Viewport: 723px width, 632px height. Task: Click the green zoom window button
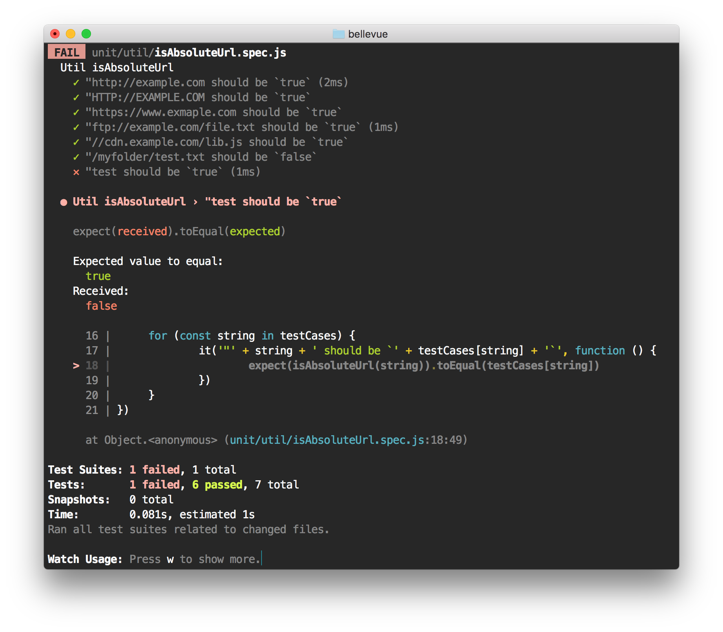coord(86,34)
